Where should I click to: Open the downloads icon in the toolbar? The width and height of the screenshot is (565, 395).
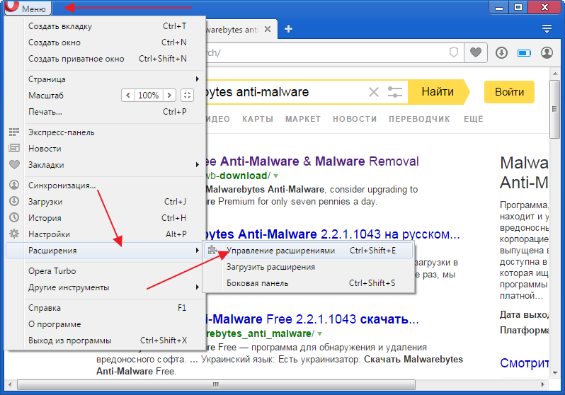(x=501, y=52)
